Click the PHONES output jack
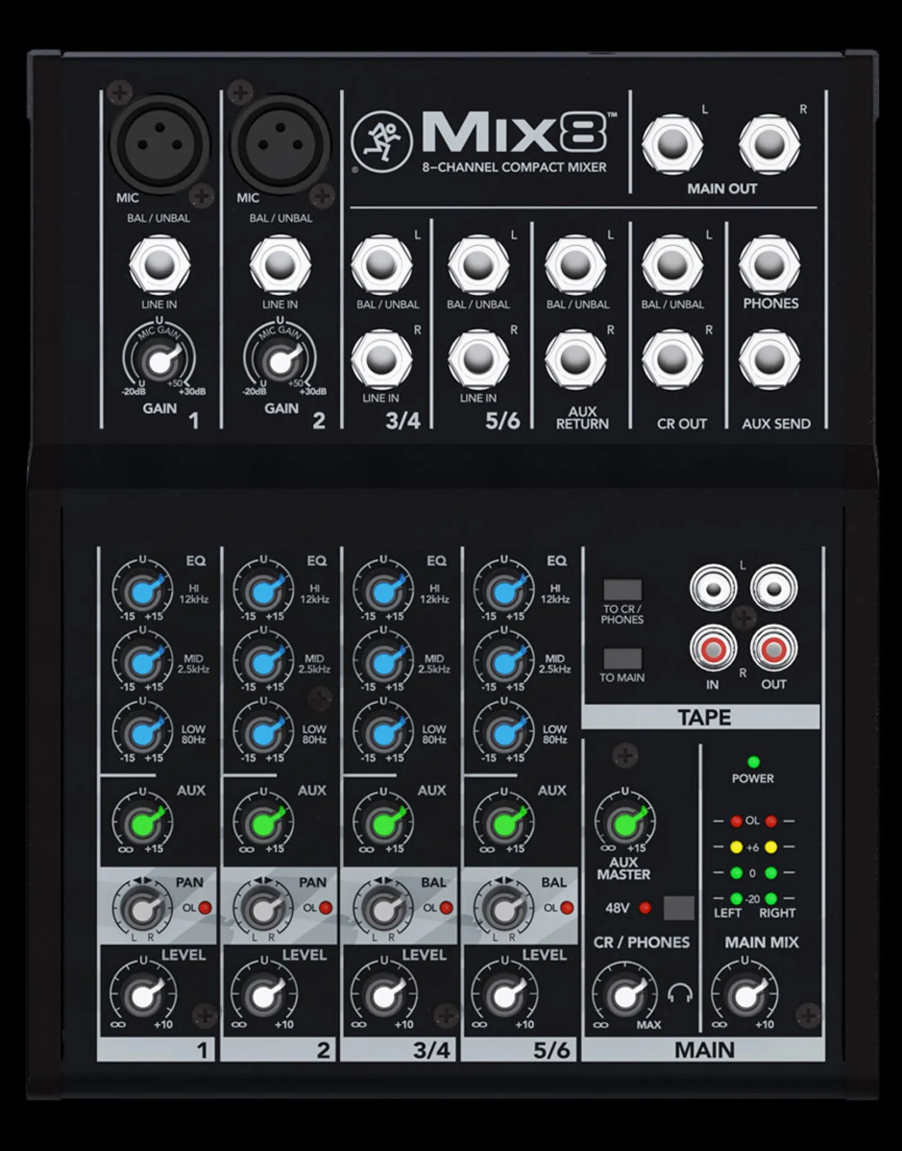Image resolution: width=902 pixels, height=1151 pixels. 769,264
